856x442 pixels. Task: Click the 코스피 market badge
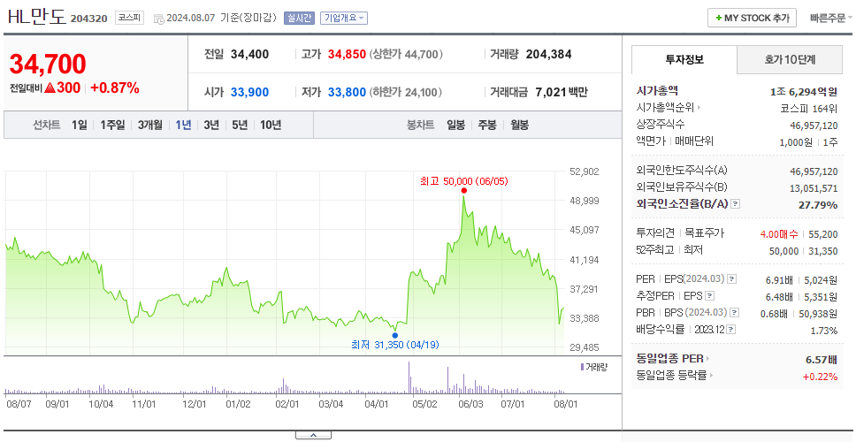(x=129, y=18)
